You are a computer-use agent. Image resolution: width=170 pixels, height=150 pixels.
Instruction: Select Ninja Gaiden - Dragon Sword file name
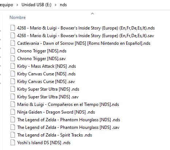tap(56, 112)
